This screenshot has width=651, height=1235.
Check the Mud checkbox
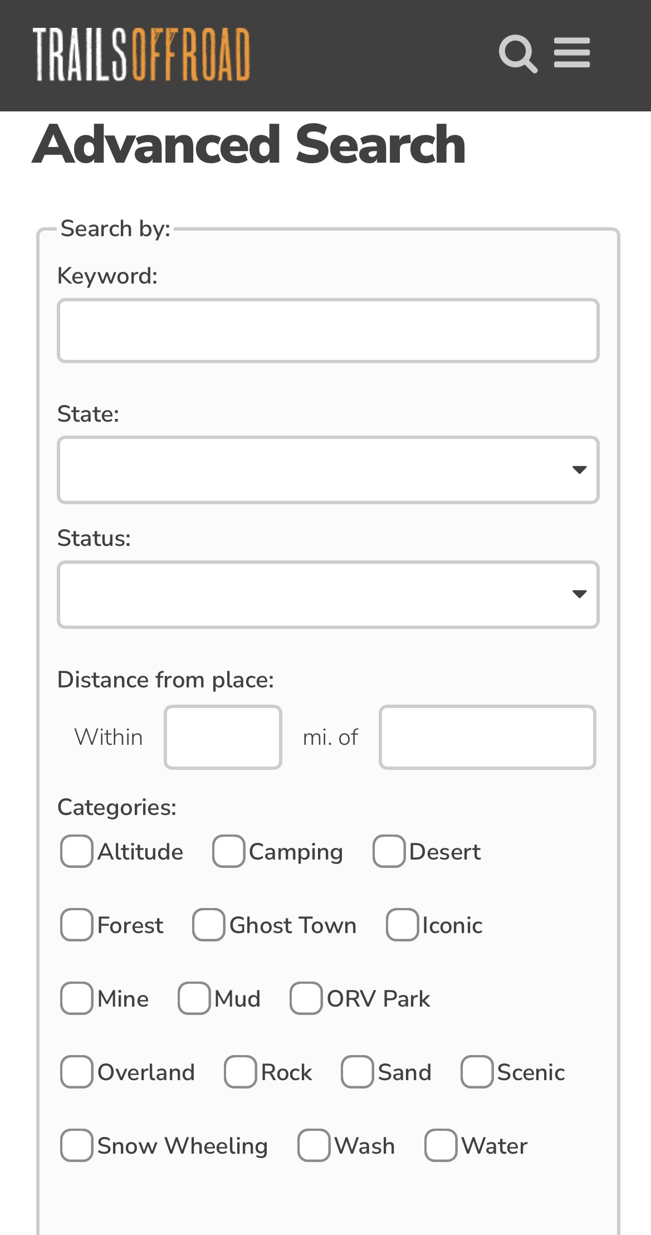pos(194,998)
